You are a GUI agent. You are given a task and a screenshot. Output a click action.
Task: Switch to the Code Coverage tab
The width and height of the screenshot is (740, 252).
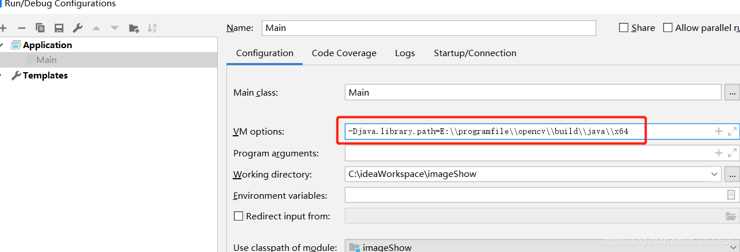point(344,53)
